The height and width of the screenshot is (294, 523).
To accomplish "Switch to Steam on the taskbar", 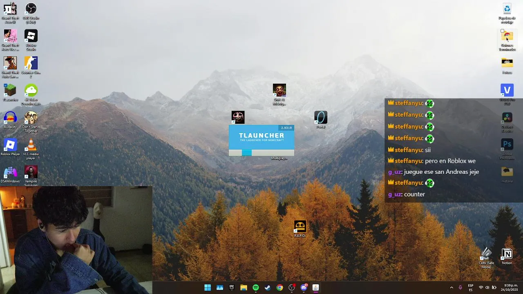I will (x=268, y=287).
